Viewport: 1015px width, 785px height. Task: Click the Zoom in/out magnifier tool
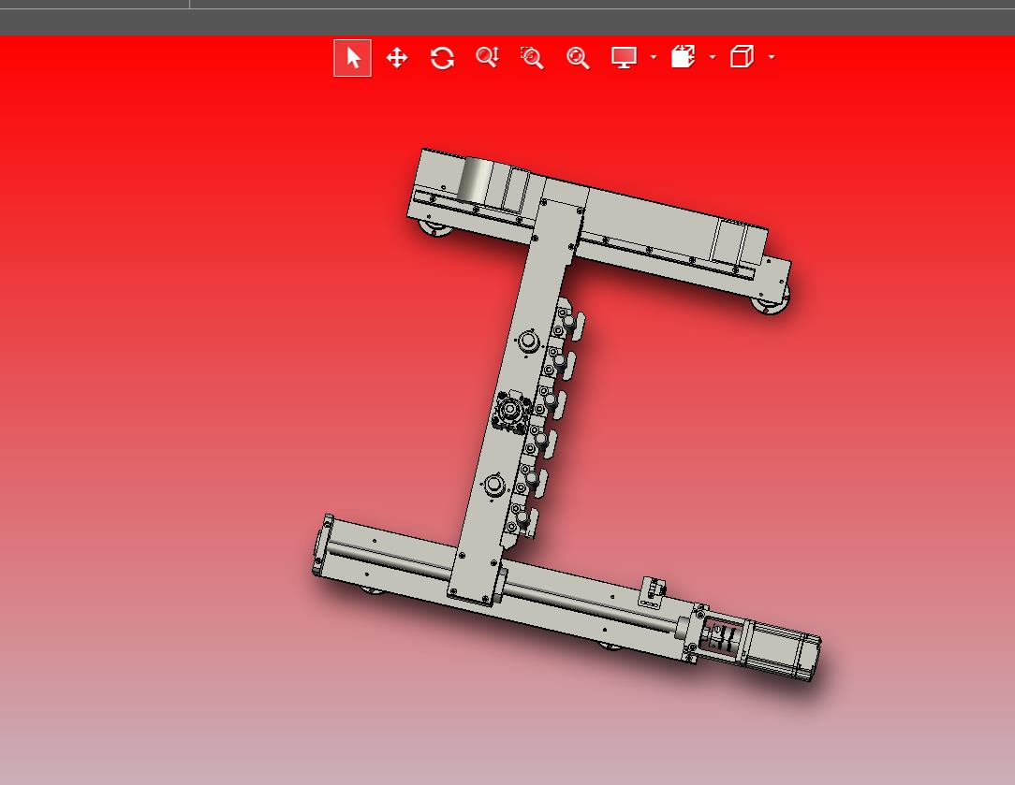pos(488,58)
